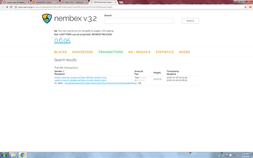Open the TRANSACTIONS section
The image size is (253, 158).
[111, 52]
